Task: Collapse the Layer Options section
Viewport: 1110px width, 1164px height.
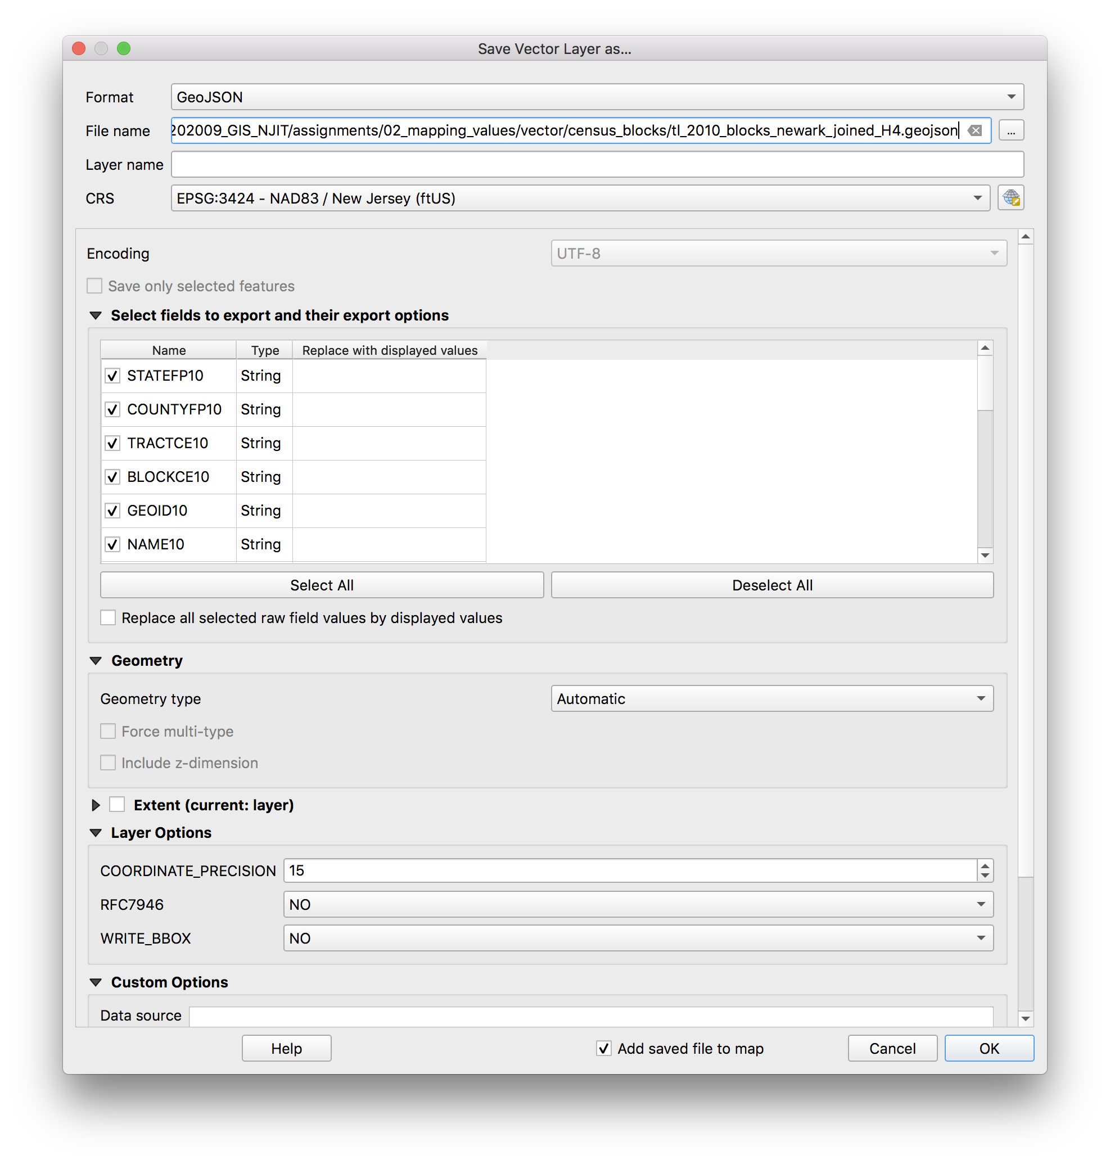Action: point(96,833)
